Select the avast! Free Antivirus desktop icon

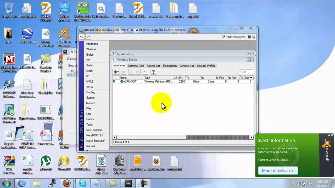pos(64,38)
